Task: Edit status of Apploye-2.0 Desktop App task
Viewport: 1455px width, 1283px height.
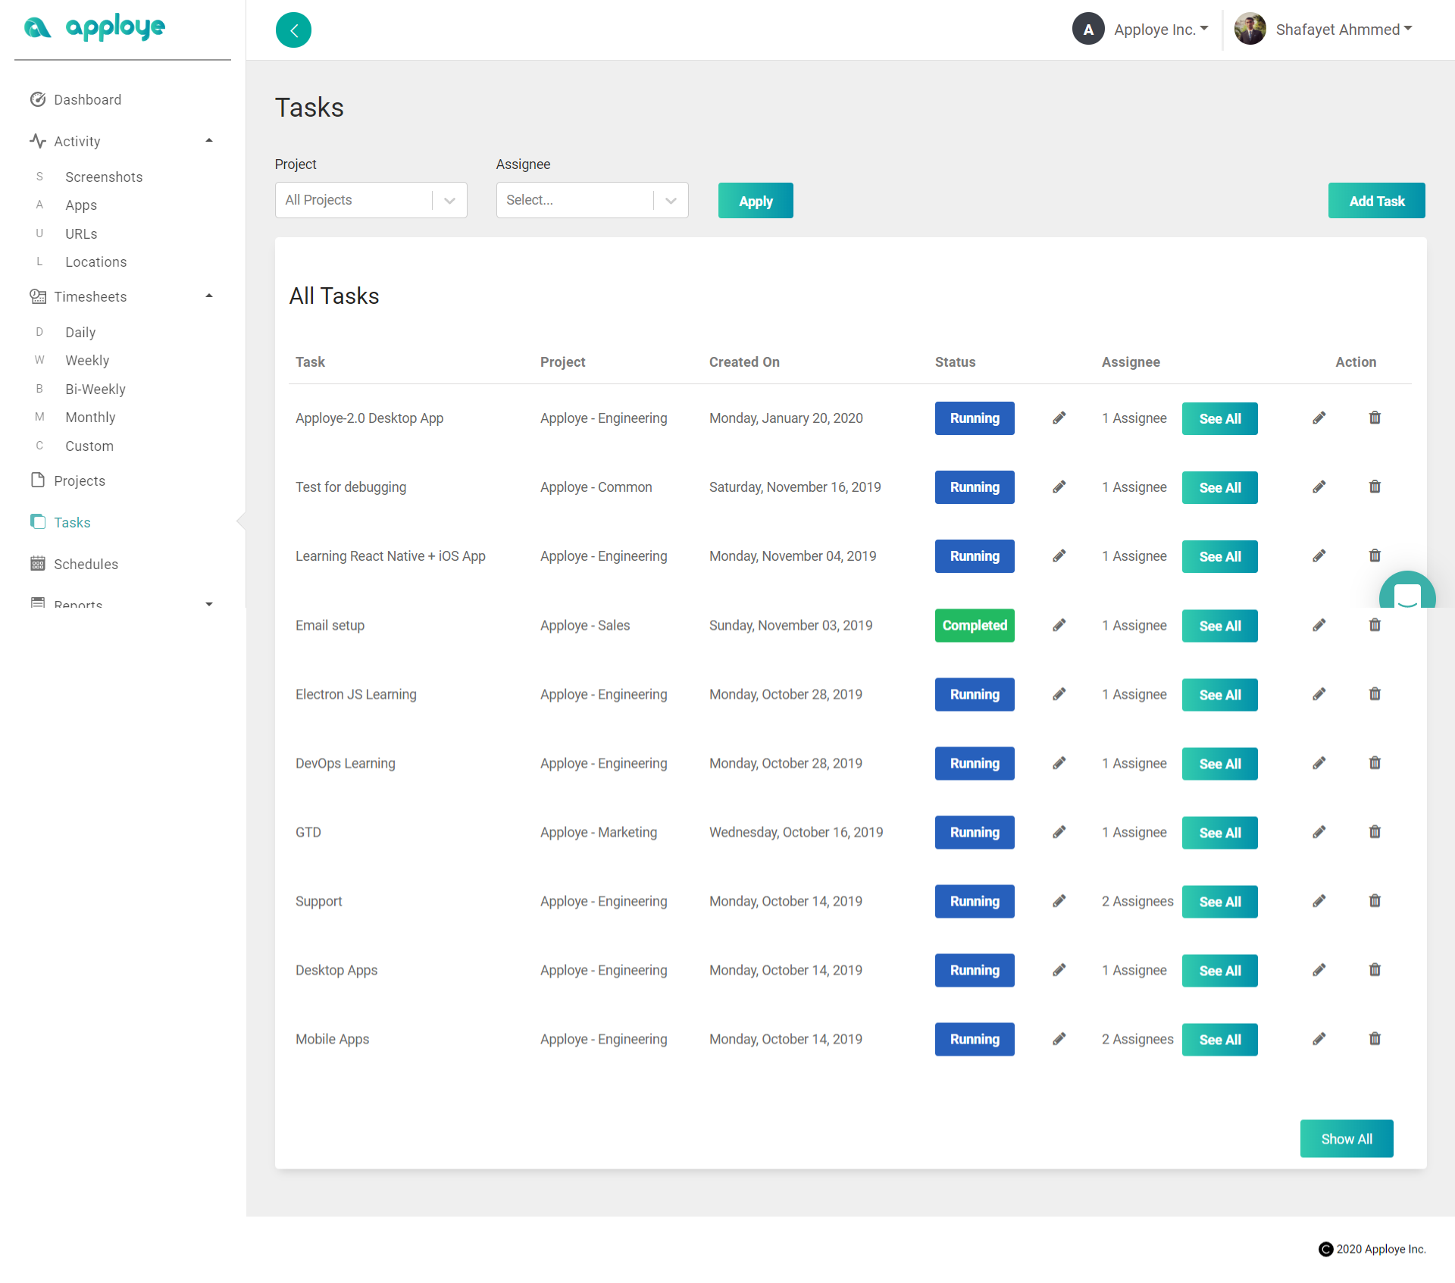Action: point(1059,418)
